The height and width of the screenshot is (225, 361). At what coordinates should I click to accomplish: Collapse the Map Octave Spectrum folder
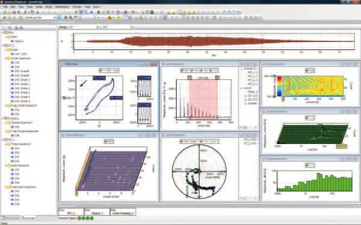[5, 131]
